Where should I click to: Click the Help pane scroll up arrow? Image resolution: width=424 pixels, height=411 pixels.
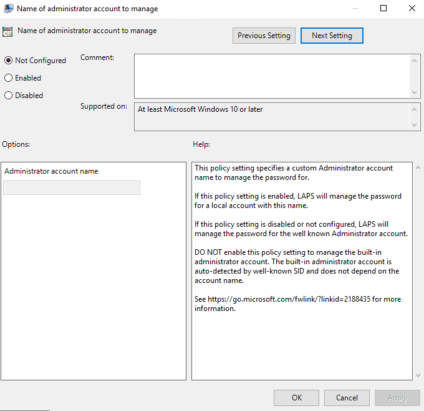[x=417, y=168]
